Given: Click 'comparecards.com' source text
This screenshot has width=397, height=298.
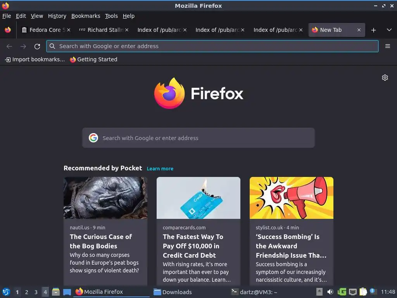Looking at the screenshot, I should (184, 227).
